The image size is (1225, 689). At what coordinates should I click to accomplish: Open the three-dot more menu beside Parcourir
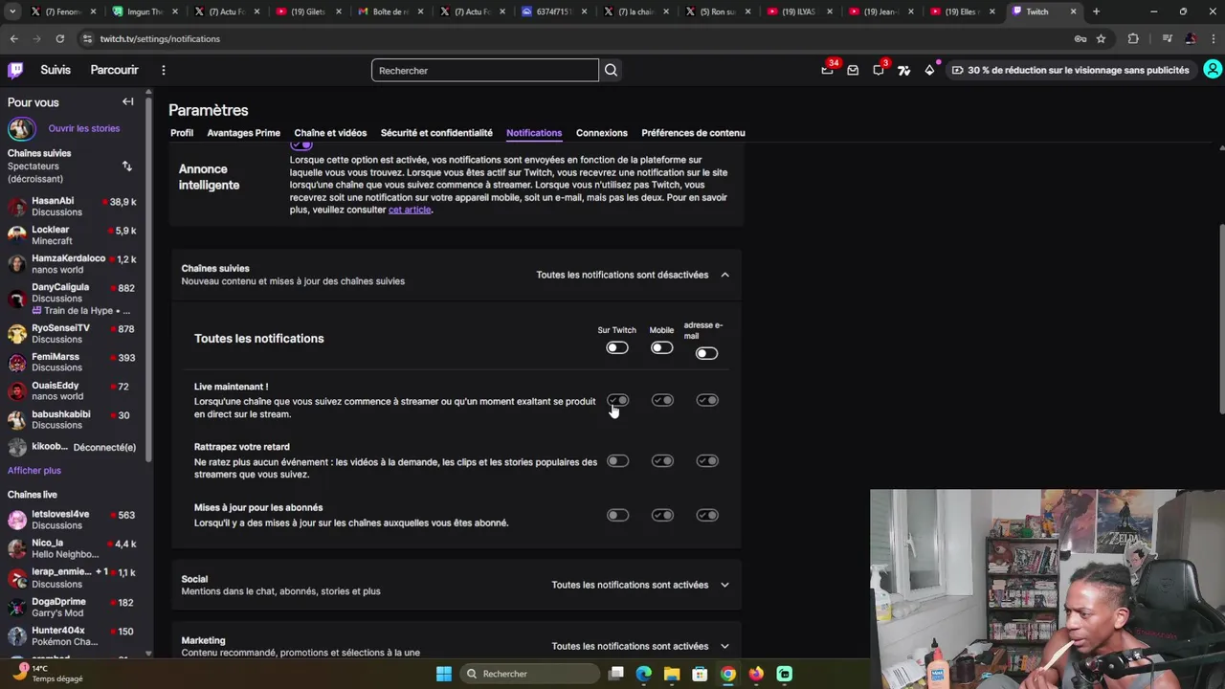[x=164, y=70]
